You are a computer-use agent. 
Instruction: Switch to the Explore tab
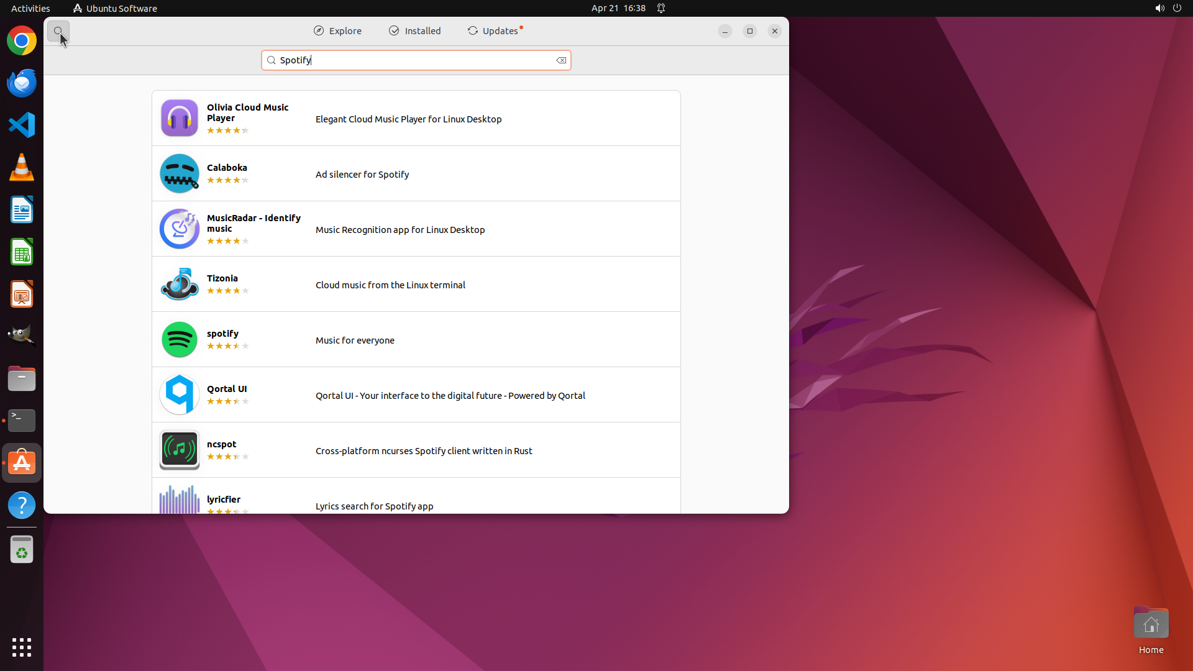[337, 31]
